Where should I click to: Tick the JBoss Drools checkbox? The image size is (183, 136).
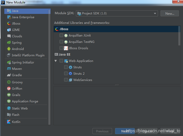pos(61,48)
